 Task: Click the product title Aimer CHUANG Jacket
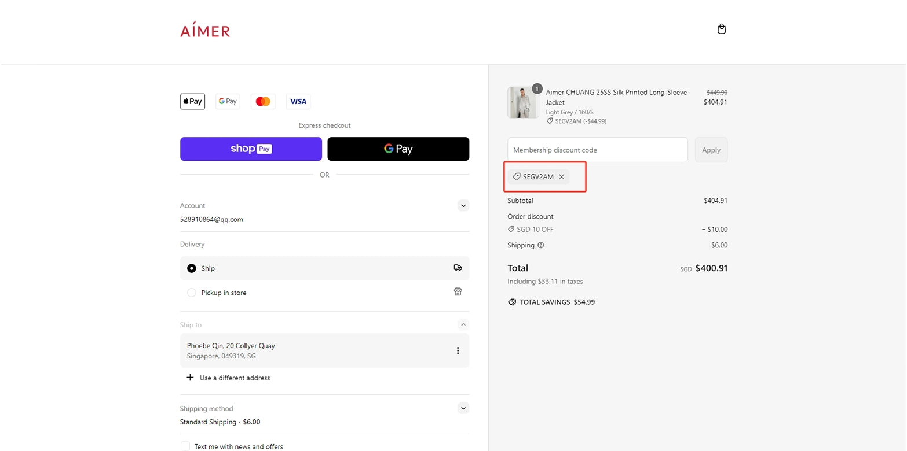pos(616,97)
